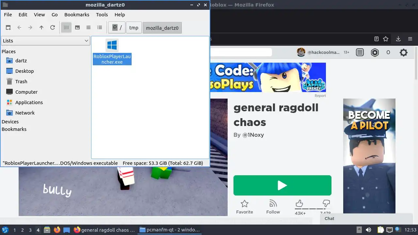This screenshot has height=235, width=418.
Task: Click the free space status bar text
Action: [x=163, y=163]
